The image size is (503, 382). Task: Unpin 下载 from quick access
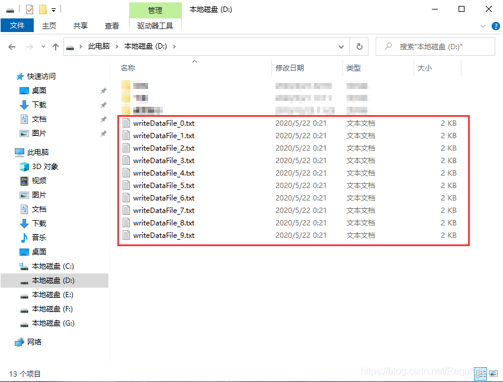tap(104, 104)
